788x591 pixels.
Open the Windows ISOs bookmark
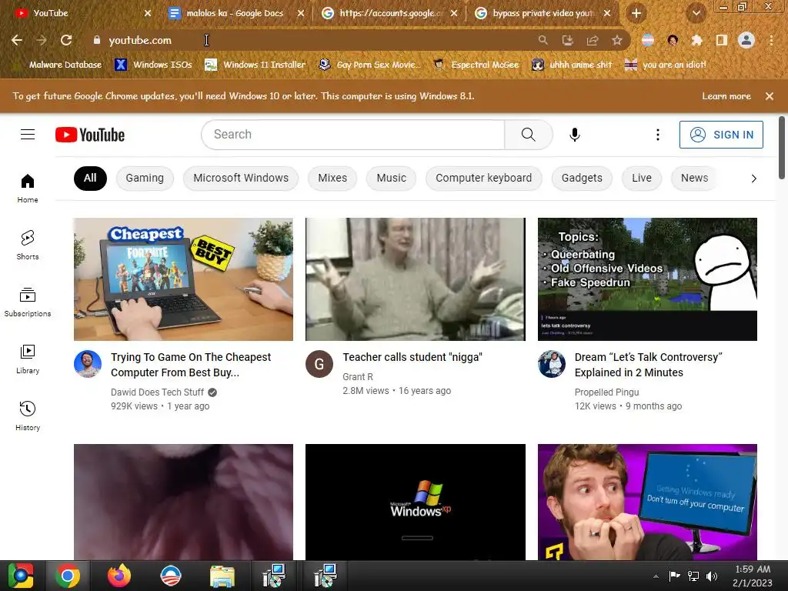coord(153,65)
